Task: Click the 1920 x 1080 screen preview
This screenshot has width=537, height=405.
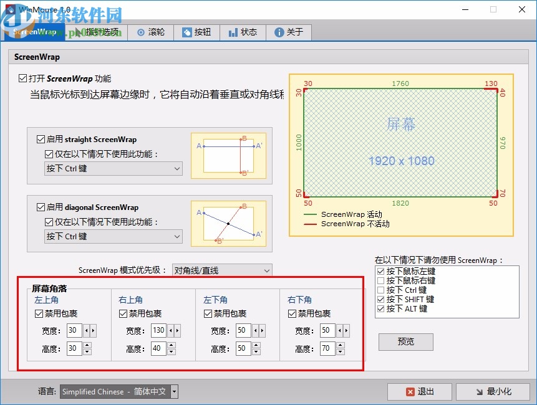Action: click(400, 143)
